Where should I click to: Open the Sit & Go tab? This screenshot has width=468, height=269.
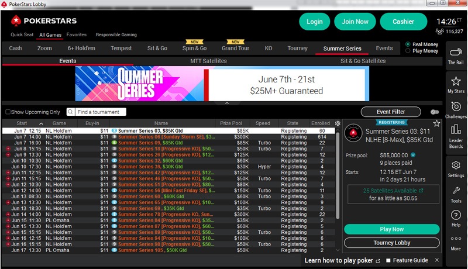click(157, 48)
